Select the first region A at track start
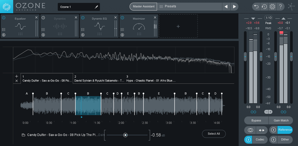The width and height of the screenshot is (298, 146). (27, 106)
